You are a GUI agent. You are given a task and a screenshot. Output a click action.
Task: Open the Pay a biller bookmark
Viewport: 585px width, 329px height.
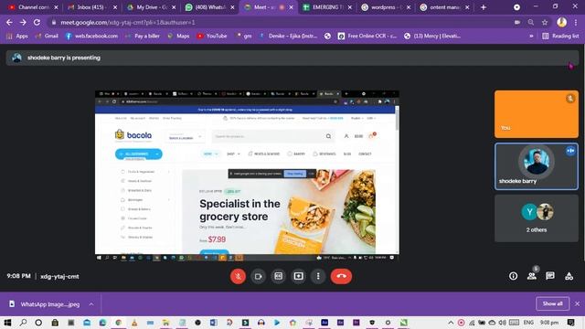pyautogui.click(x=143, y=37)
